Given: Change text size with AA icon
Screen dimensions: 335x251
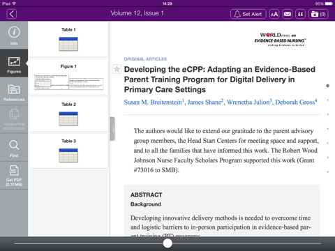Looking at the screenshot, I should pyautogui.click(x=274, y=14).
